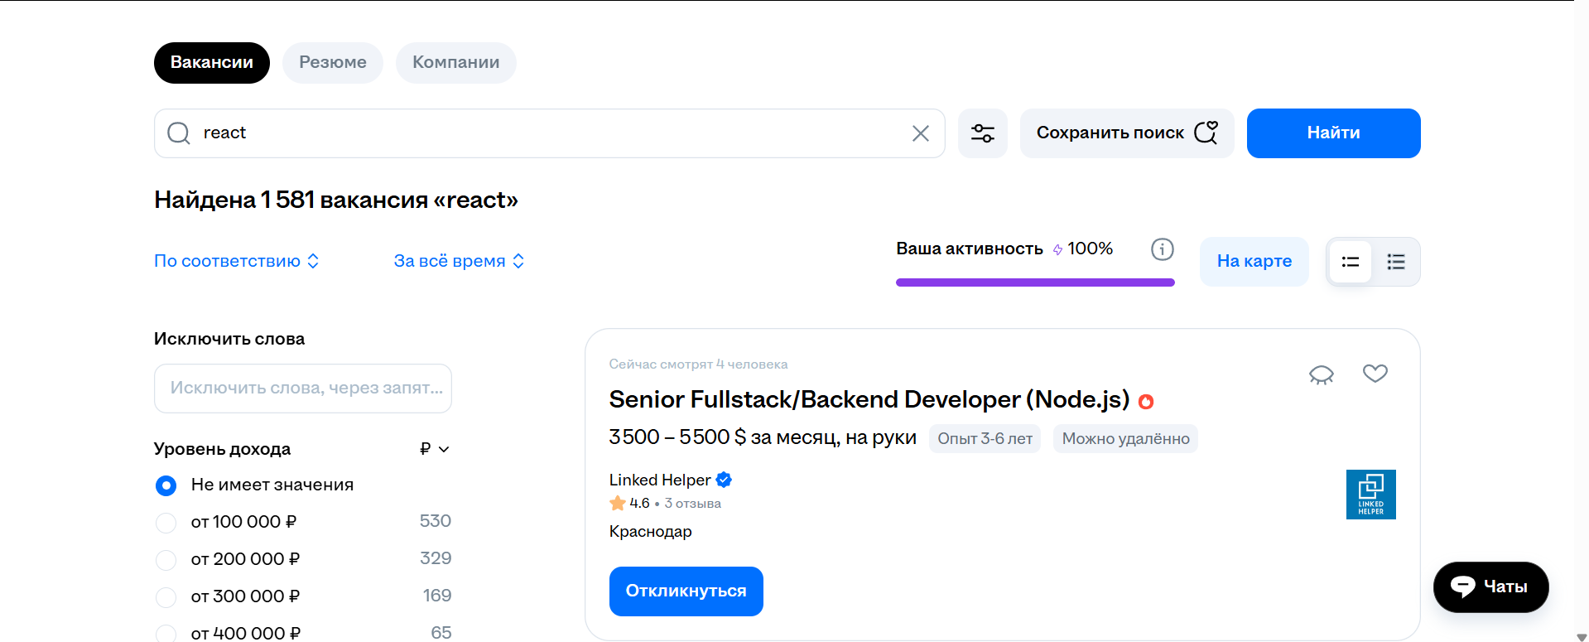
Task: Focus the 'Исключить слова' input field
Action: tap(303, 389)
